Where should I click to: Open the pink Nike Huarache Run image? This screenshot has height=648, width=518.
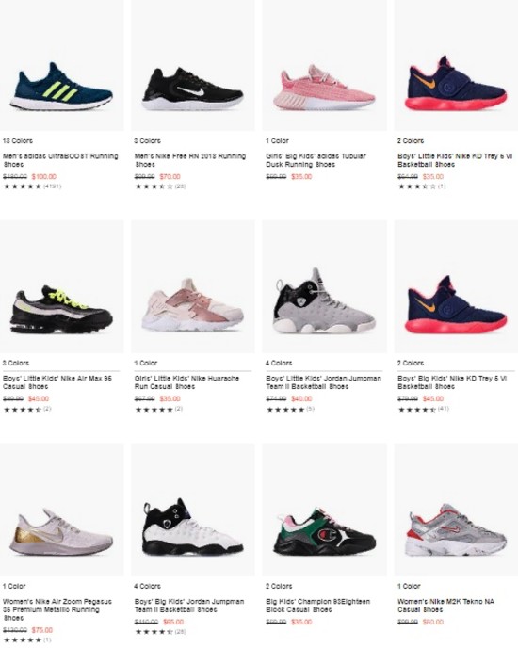[193, 286]
